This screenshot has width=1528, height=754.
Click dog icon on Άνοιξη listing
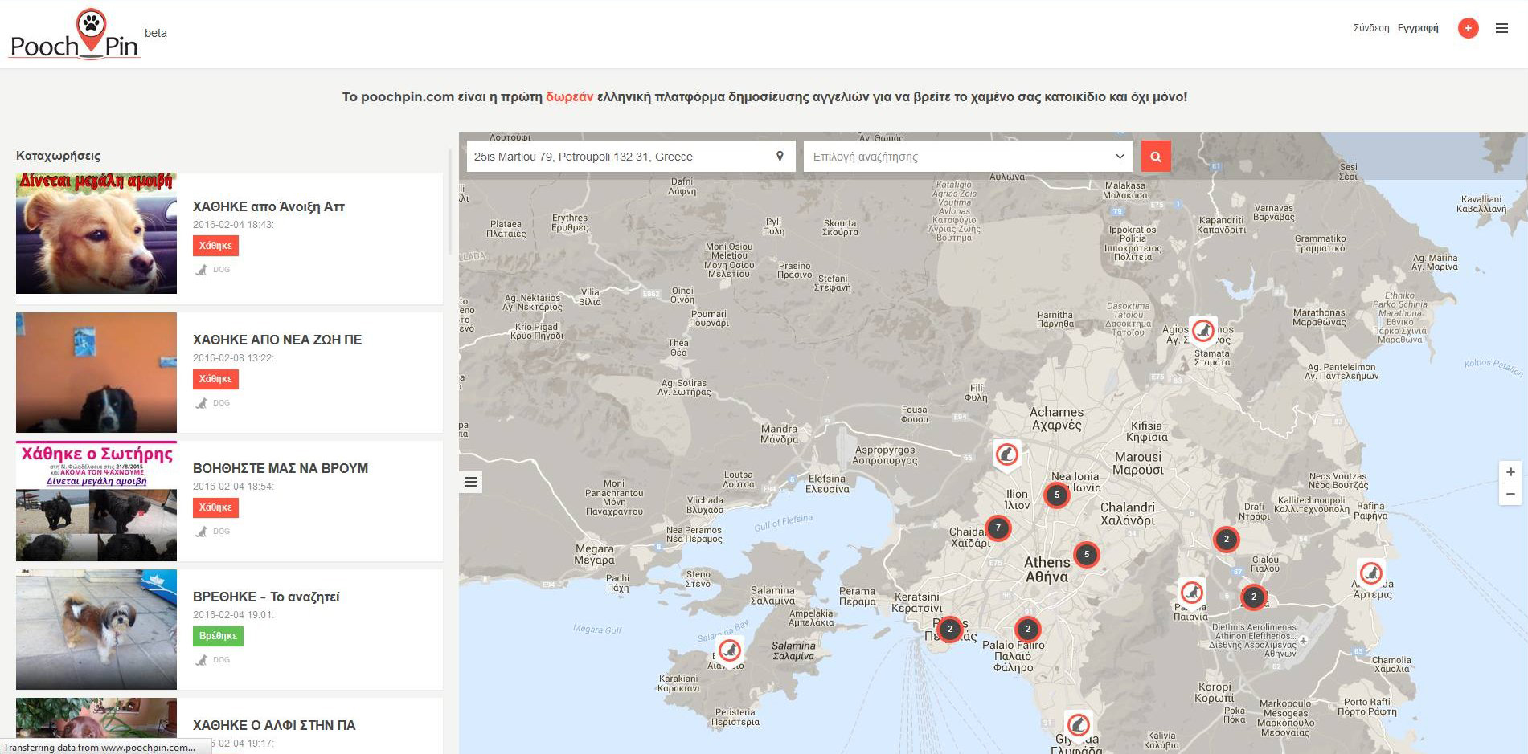202,270
